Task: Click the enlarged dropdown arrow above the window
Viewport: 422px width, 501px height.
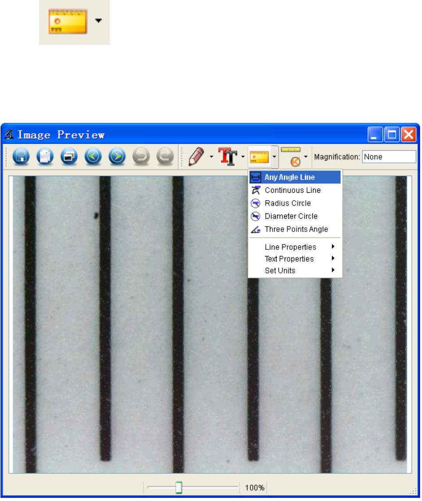Action: click(99, 21)
